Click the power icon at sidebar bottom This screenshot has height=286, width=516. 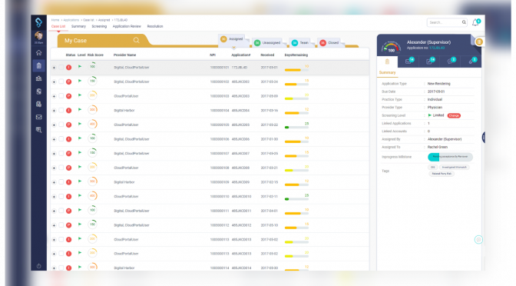(39, 266)
